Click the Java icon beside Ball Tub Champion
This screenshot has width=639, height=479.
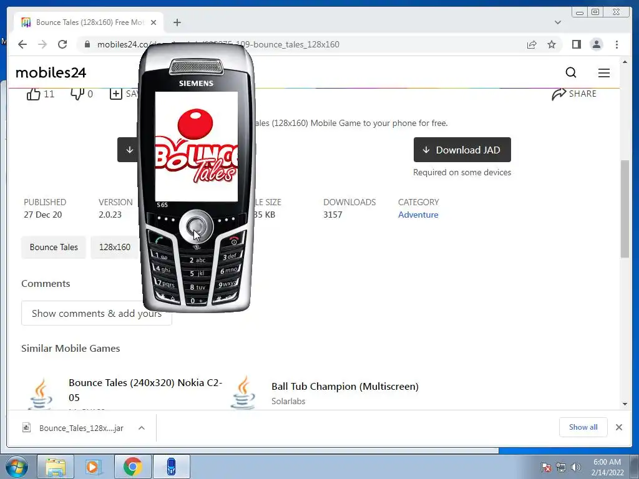pyautogui.click(x=243, y=393)
